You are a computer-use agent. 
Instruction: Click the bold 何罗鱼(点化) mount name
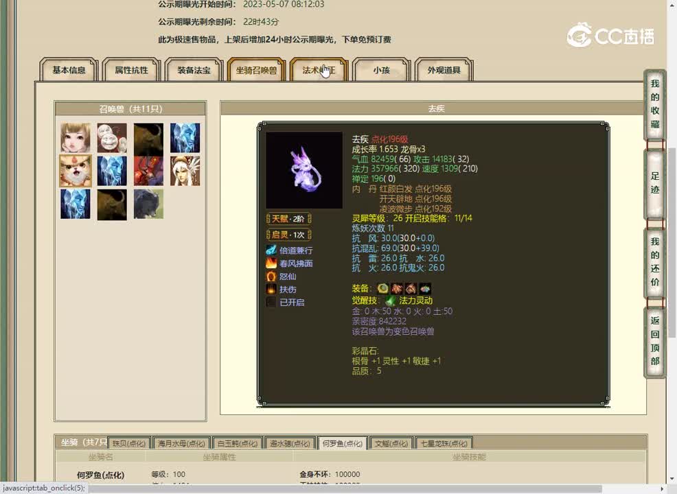[101, 475]
